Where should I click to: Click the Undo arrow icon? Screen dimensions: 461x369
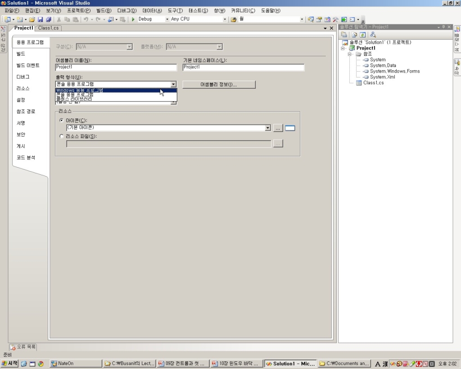[86, 19]
